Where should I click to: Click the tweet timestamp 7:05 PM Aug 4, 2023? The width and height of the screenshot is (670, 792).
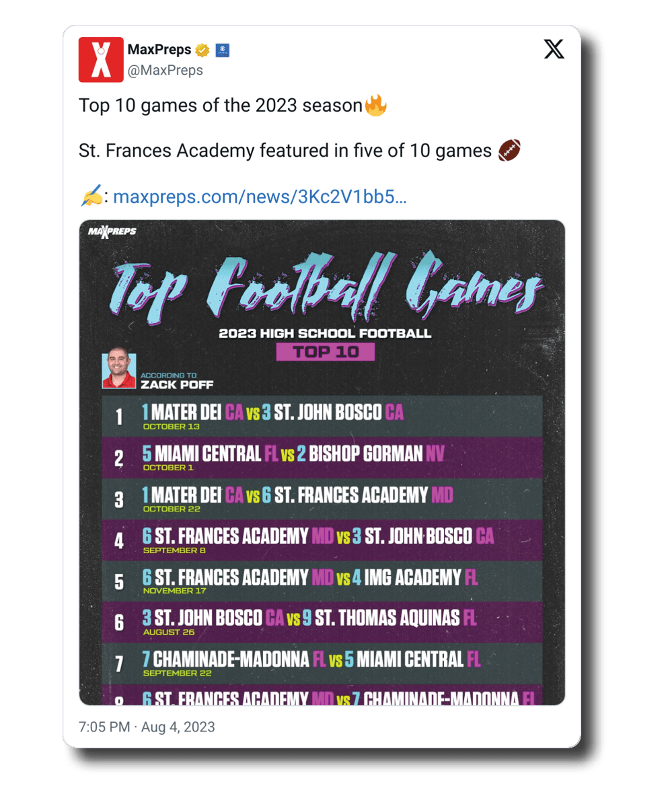tap(147, 727)
